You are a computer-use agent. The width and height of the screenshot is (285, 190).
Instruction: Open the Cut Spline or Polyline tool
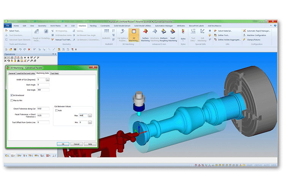pyautogui.click(x=123, y=35)
